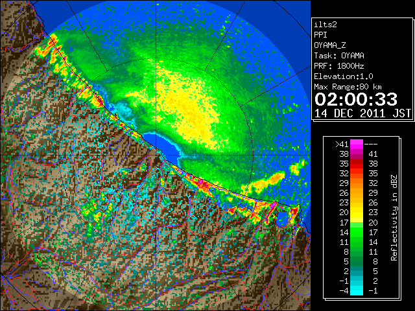The image size is (415, 311).
Task: Click the "PRF: 1800Hz" text
Action: pos(339,66)
